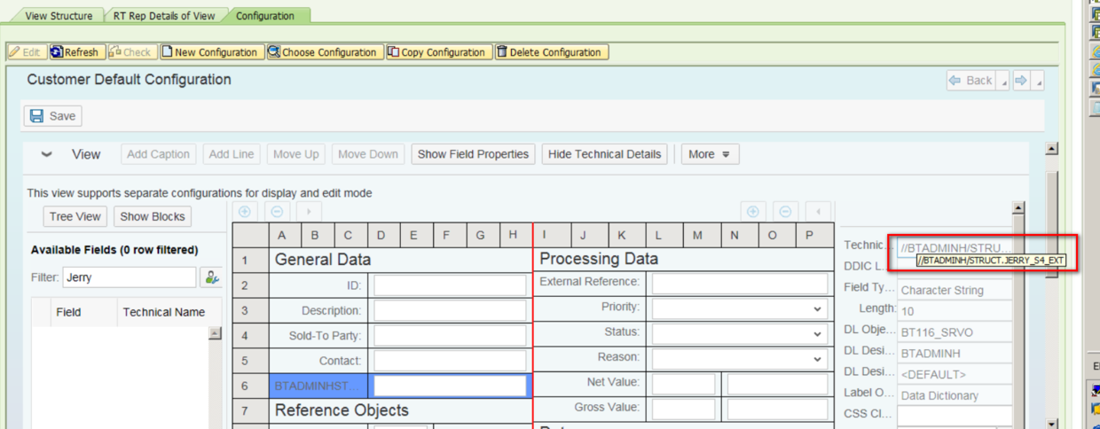Viewport: 1100px width, 429px height.
Task: Click the forward arrow next to Back
Action: pos(1021,81)
